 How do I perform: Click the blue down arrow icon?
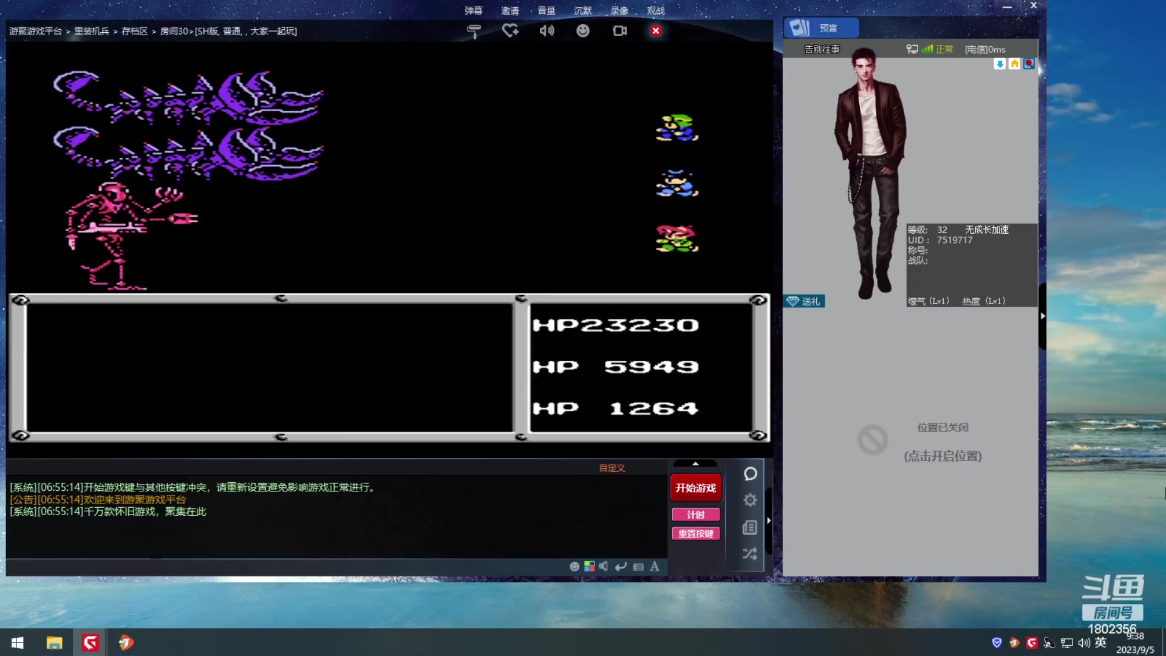coord(1000,64)
